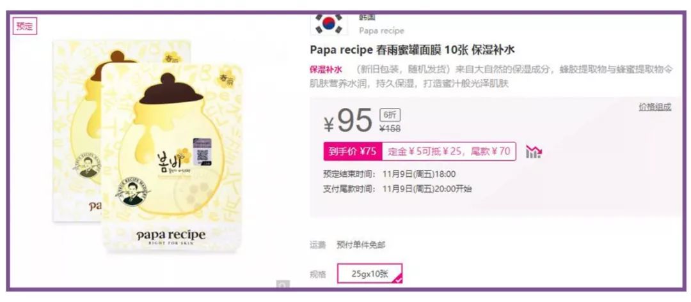Click the struck-through ¥158 original price

390,128
